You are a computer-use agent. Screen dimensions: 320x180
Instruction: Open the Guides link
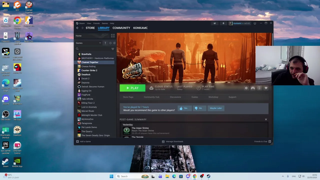(195, 97)
